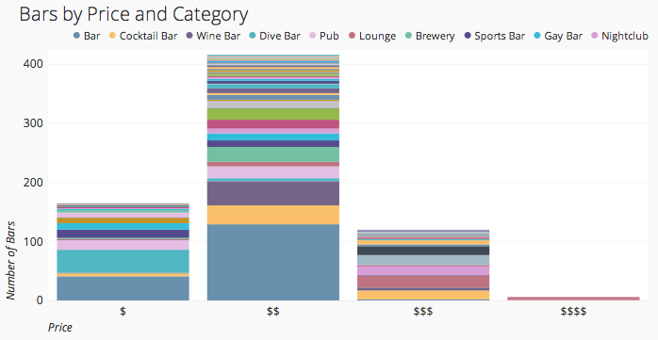
Task: Click the Price axis title
Action: (x=60, y=328)
